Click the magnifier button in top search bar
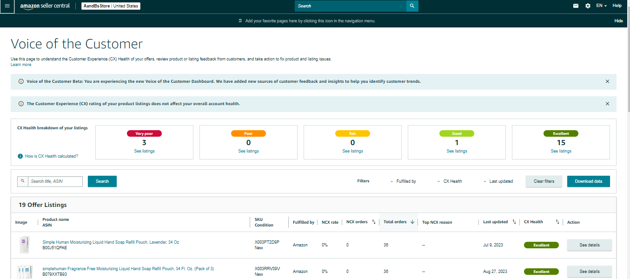The width and height of the screenshot is (630, 279). (x=412, y=6)
